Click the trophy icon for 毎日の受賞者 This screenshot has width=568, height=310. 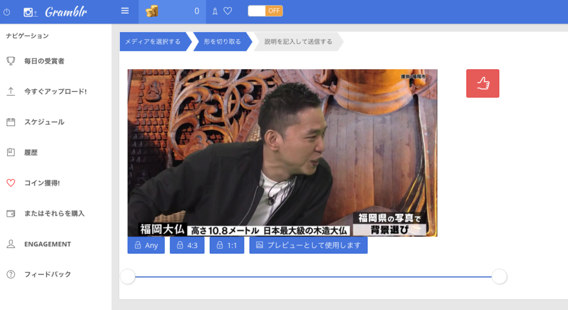tap(11, 61)
